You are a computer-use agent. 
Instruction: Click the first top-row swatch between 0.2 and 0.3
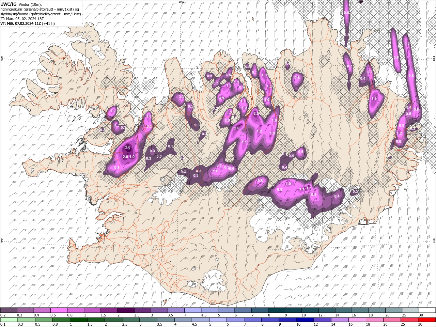coord(9,310)
